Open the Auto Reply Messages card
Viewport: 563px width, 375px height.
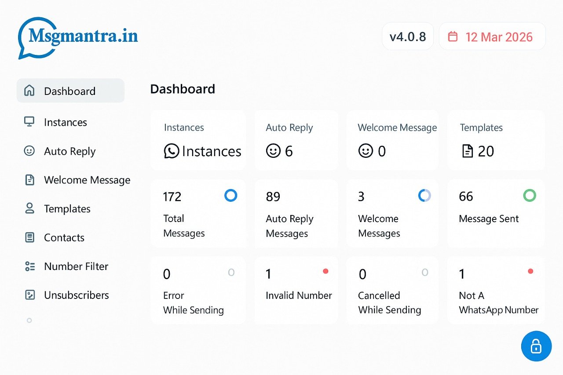point(296,213)
